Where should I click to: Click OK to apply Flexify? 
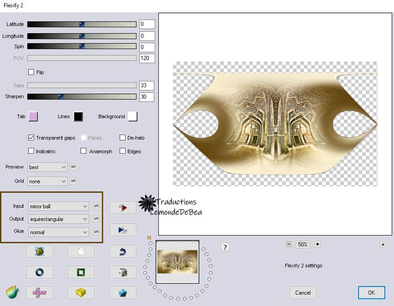pyautogui.click(x=371, y=292)
